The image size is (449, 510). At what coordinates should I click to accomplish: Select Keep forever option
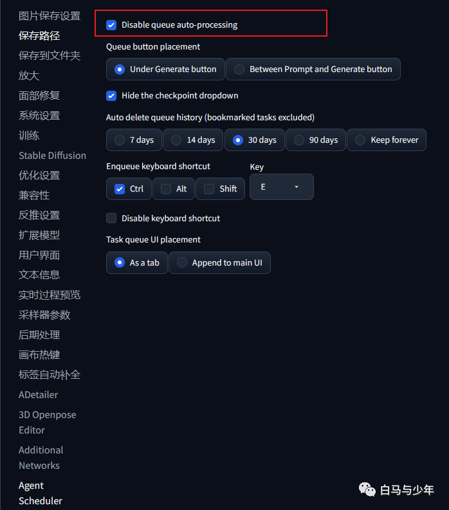tap(387, 140)
